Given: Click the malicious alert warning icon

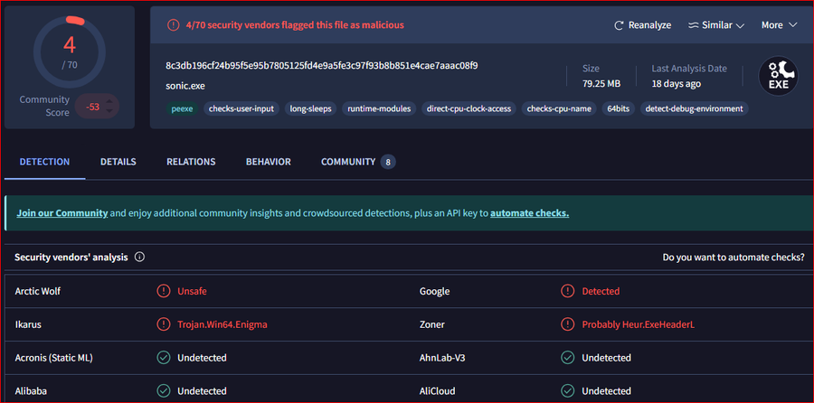Looking at the screenshot, I should click(173, 25).
